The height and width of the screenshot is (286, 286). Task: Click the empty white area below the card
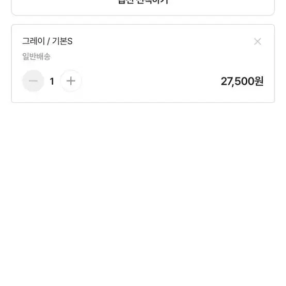click(x=143, y=194)
